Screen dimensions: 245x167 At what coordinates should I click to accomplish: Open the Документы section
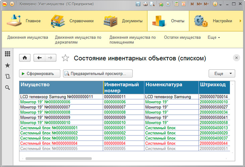click(x=123, y=21)
